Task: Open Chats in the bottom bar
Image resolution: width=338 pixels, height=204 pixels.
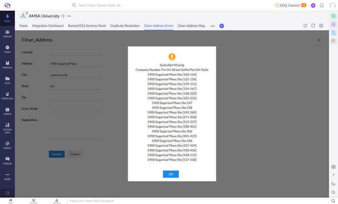Action: pyautogui.click(x=11, y=201)
